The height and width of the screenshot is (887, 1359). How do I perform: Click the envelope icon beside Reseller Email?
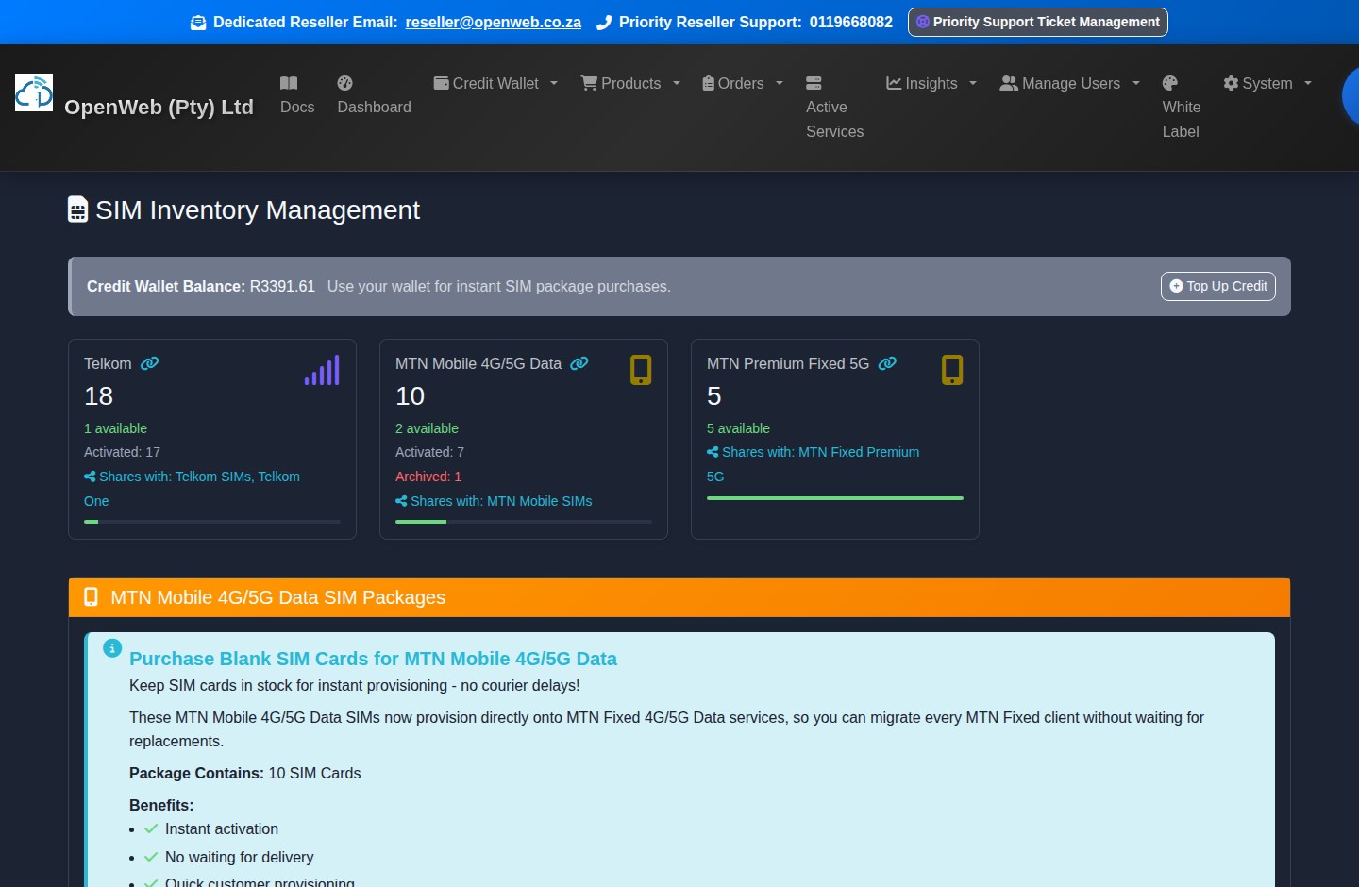pos(198,23)
